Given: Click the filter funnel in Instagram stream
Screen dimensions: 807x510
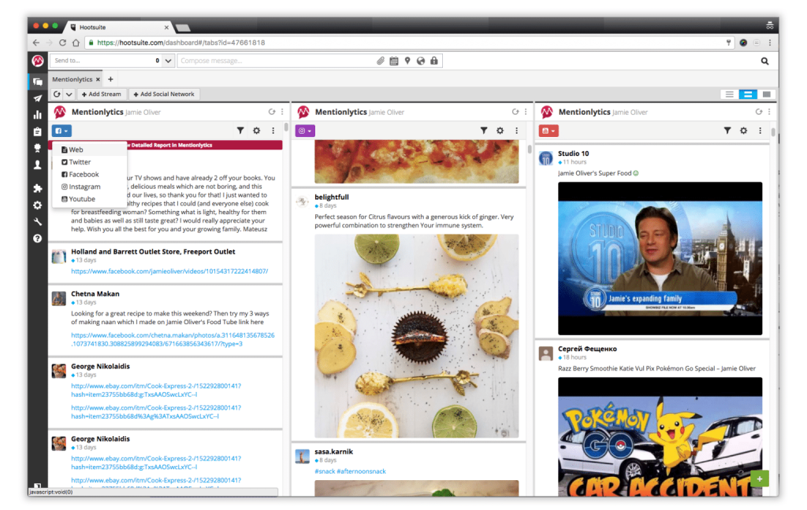Looking at the screenshot, I should click(484, 131).
